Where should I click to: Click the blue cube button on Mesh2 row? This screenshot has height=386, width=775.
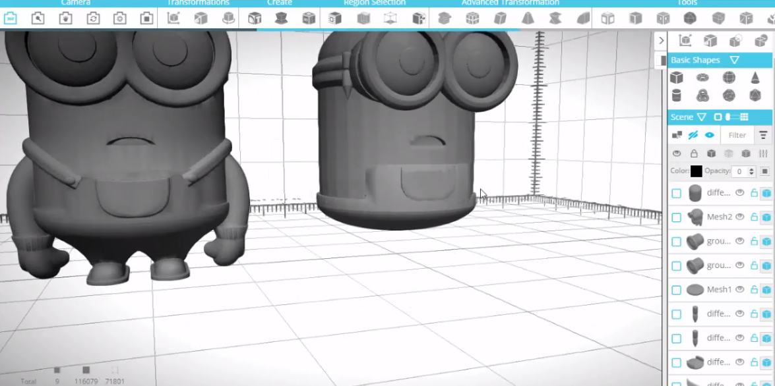pos(766,217)
